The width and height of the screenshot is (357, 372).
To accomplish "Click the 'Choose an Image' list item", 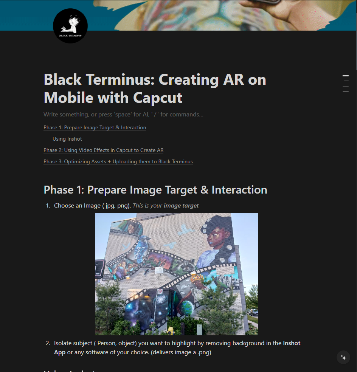I will pos(126,205).
